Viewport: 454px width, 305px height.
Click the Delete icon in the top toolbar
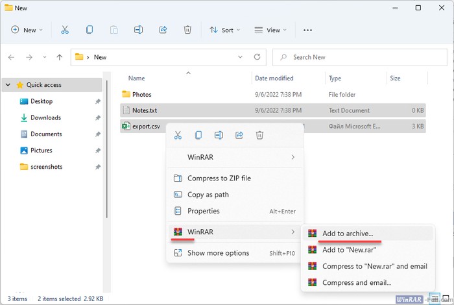[x=187, y=30]
